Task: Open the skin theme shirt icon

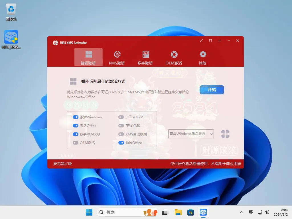Action: (x=210, y=40)
